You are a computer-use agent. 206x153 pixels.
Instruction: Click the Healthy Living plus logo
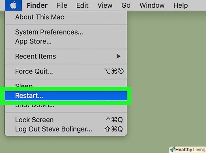click(172, 149)
